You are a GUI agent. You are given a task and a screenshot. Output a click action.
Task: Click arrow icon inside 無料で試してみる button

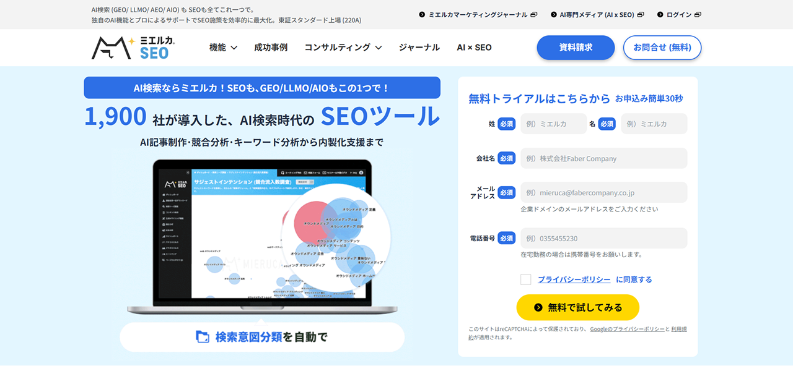538,307
